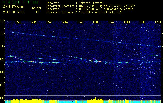
Task: Click the receiver R820T2(RTL-SDR) SDR-Sharp line
Action: [x=106, y=9]
